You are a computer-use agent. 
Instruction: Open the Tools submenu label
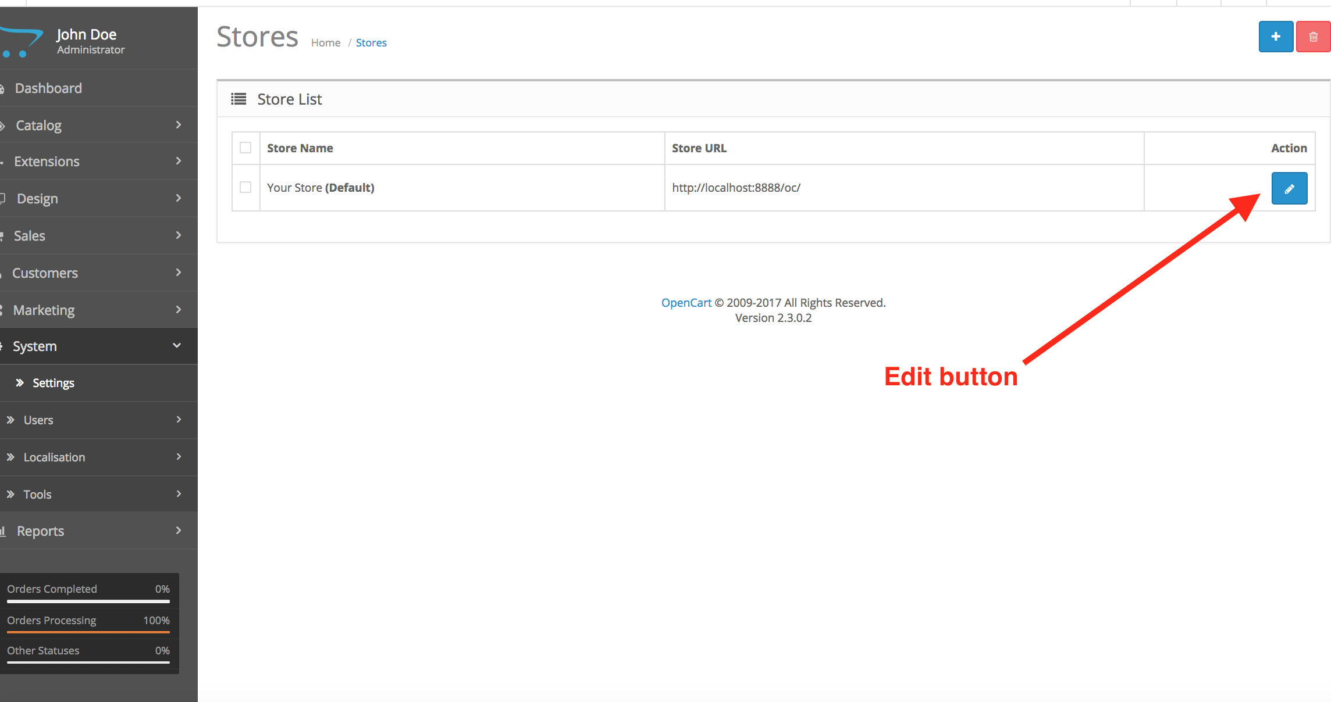pos(37,495)
